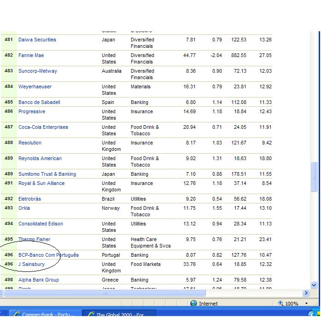The image size is (321, 317).
Task: Click the horizontal scrollbar right arrow
Action: 306,293
